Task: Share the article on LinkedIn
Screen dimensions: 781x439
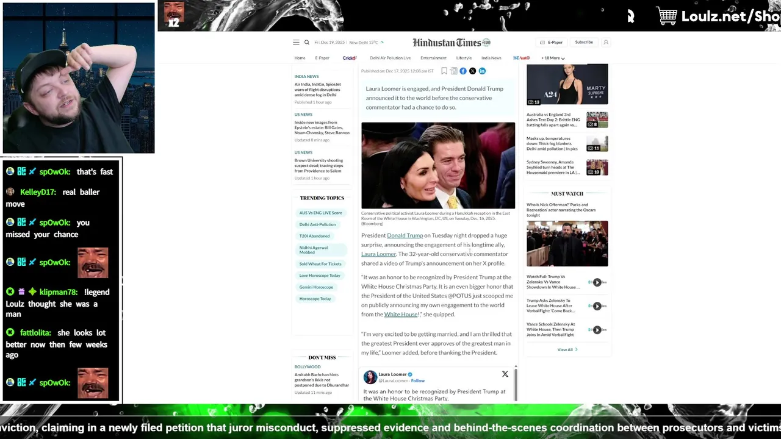Action: coord(482,71)
